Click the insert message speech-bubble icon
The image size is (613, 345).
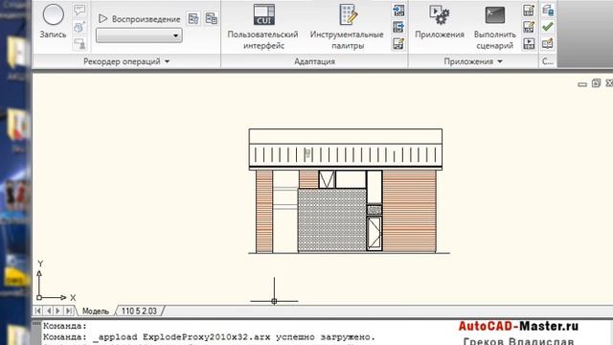[79, 10]
